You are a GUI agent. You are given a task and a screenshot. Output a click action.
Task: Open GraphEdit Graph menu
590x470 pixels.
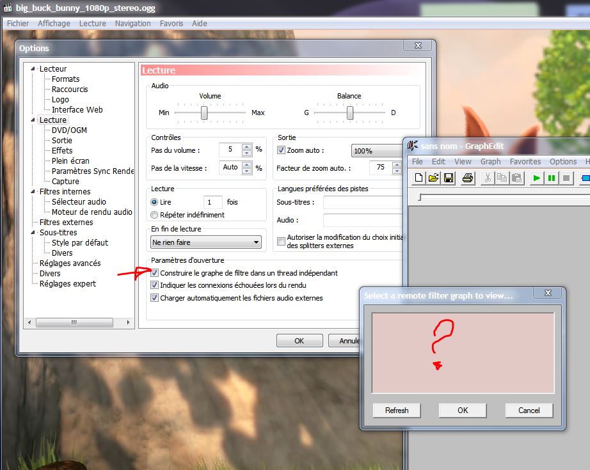point(491,161)
